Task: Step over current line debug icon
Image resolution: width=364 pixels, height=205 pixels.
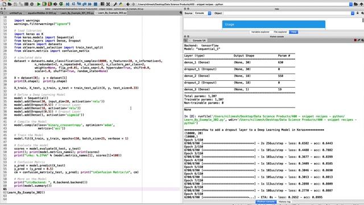Action: 73,4
